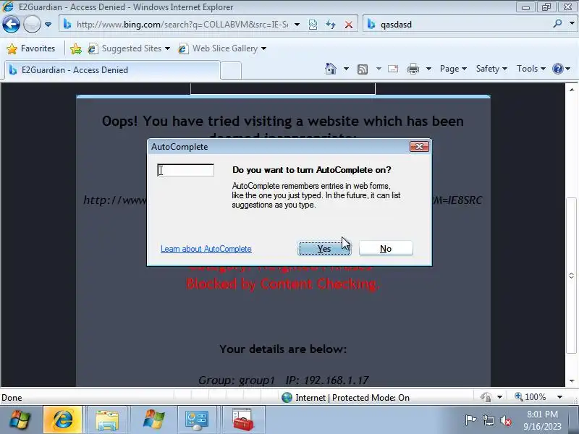Expand the privacy icon dropdown arrow
This screenshot has width=579, height=434.
[x=499, y=397]
